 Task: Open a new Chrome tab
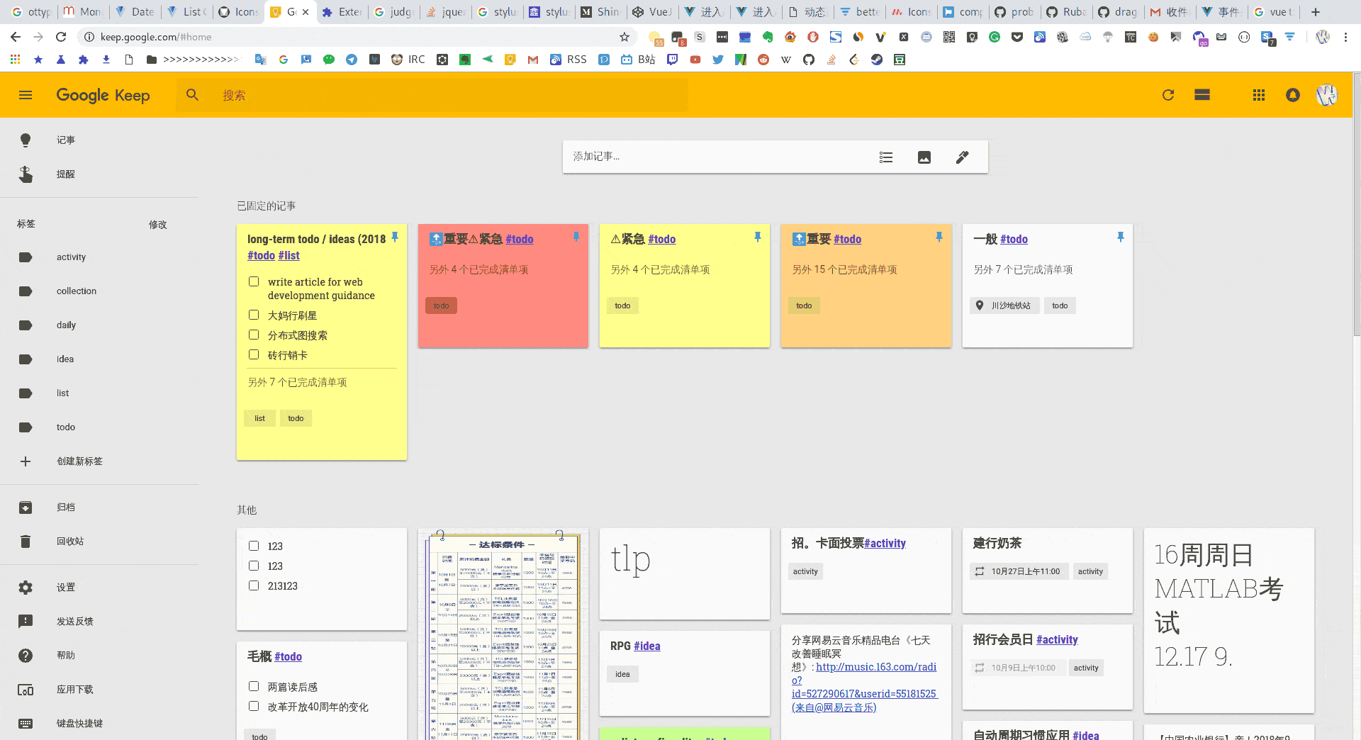1316,12
